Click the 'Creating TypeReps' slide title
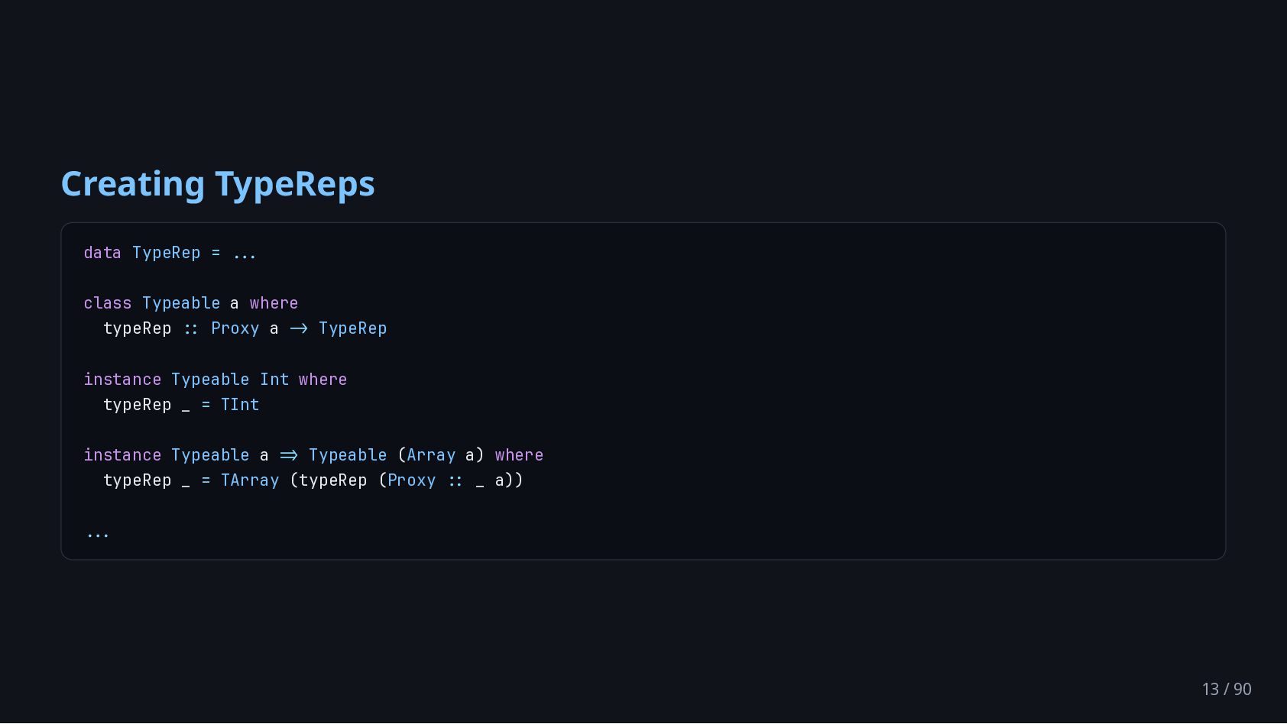 [218, 184]
